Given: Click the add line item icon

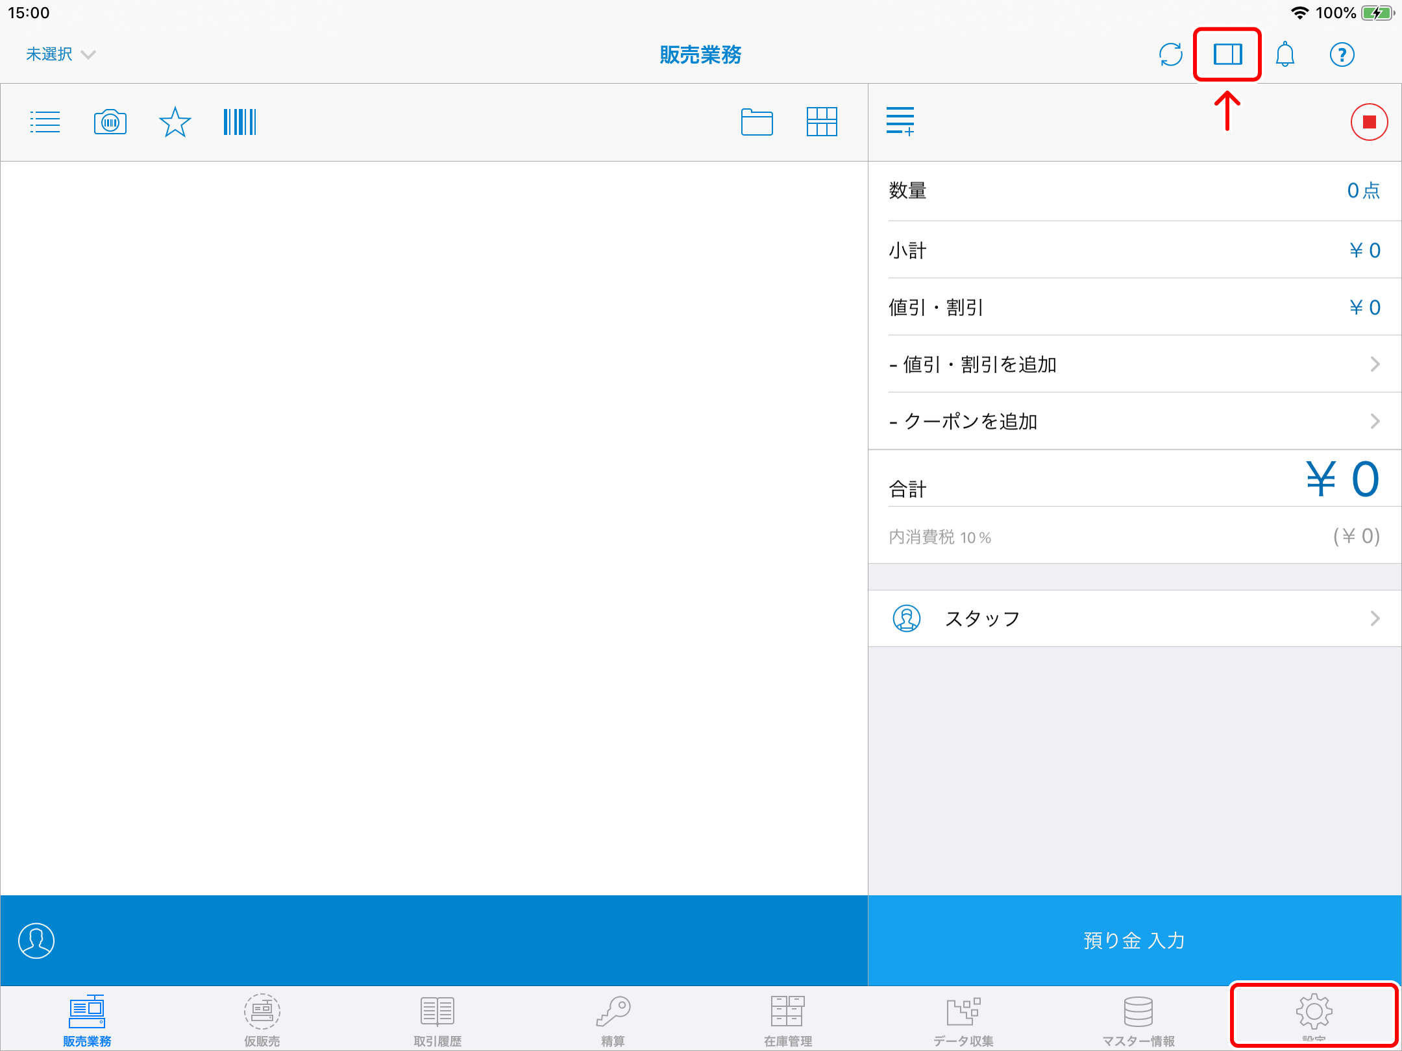Looking at the screenshot, I should pyautogui.click(x=901, y=122).
